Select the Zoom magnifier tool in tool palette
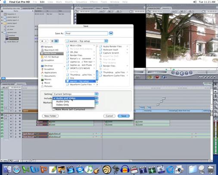 click(x=215, y=107)
